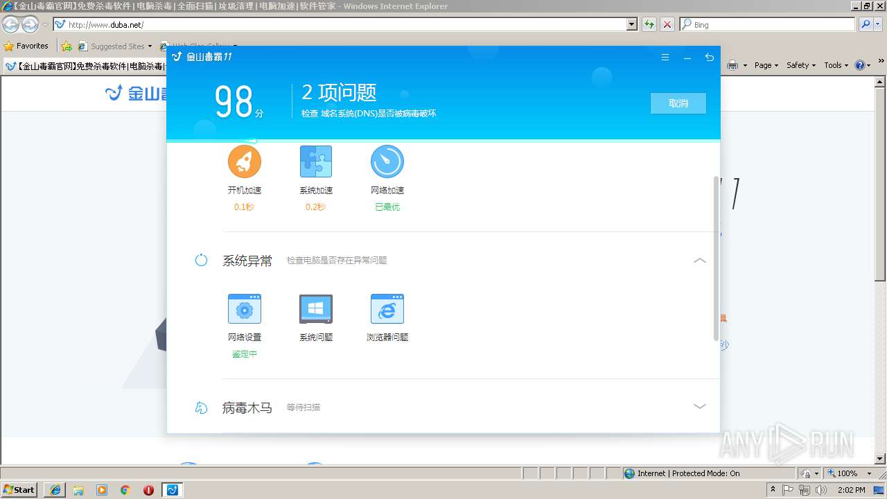Click the Trojan virus (病毒木马) heading
This screenshot has height=499, width=887.
(x=247, y=408)
